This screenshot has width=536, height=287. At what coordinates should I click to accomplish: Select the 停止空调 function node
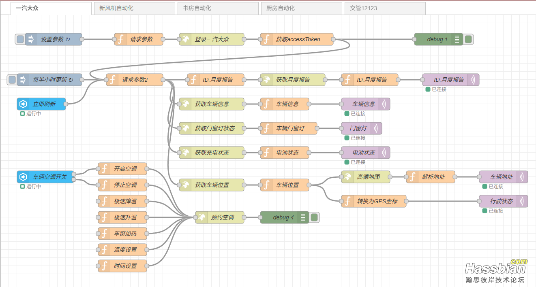tap(122, 185)
